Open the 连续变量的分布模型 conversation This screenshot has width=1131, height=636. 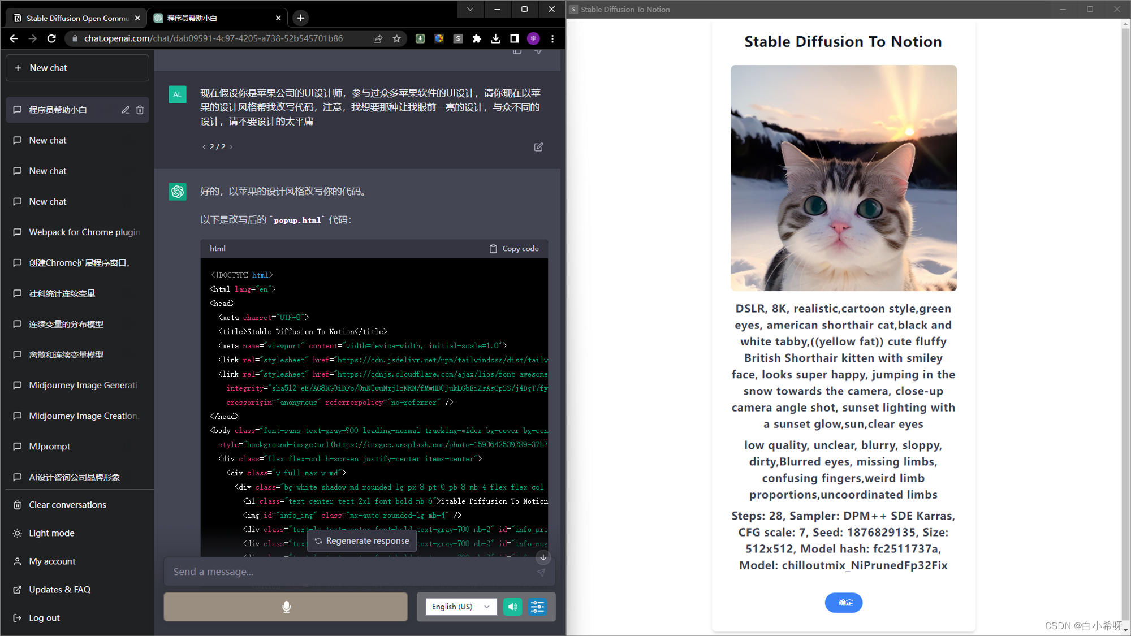tap(77, 324)
